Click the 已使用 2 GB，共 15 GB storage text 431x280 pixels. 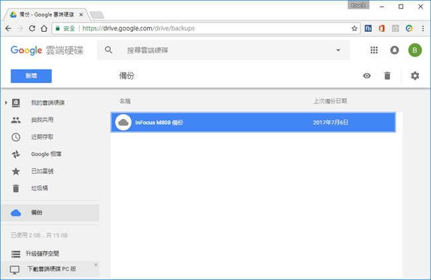pos(39,235)
